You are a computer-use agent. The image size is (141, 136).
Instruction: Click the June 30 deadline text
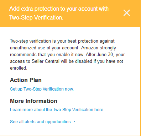point(105,55)
